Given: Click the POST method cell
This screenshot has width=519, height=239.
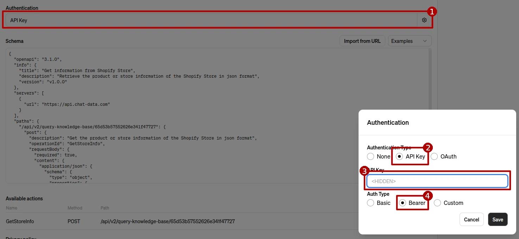Looking at the screenshot, I should (74, 221).
